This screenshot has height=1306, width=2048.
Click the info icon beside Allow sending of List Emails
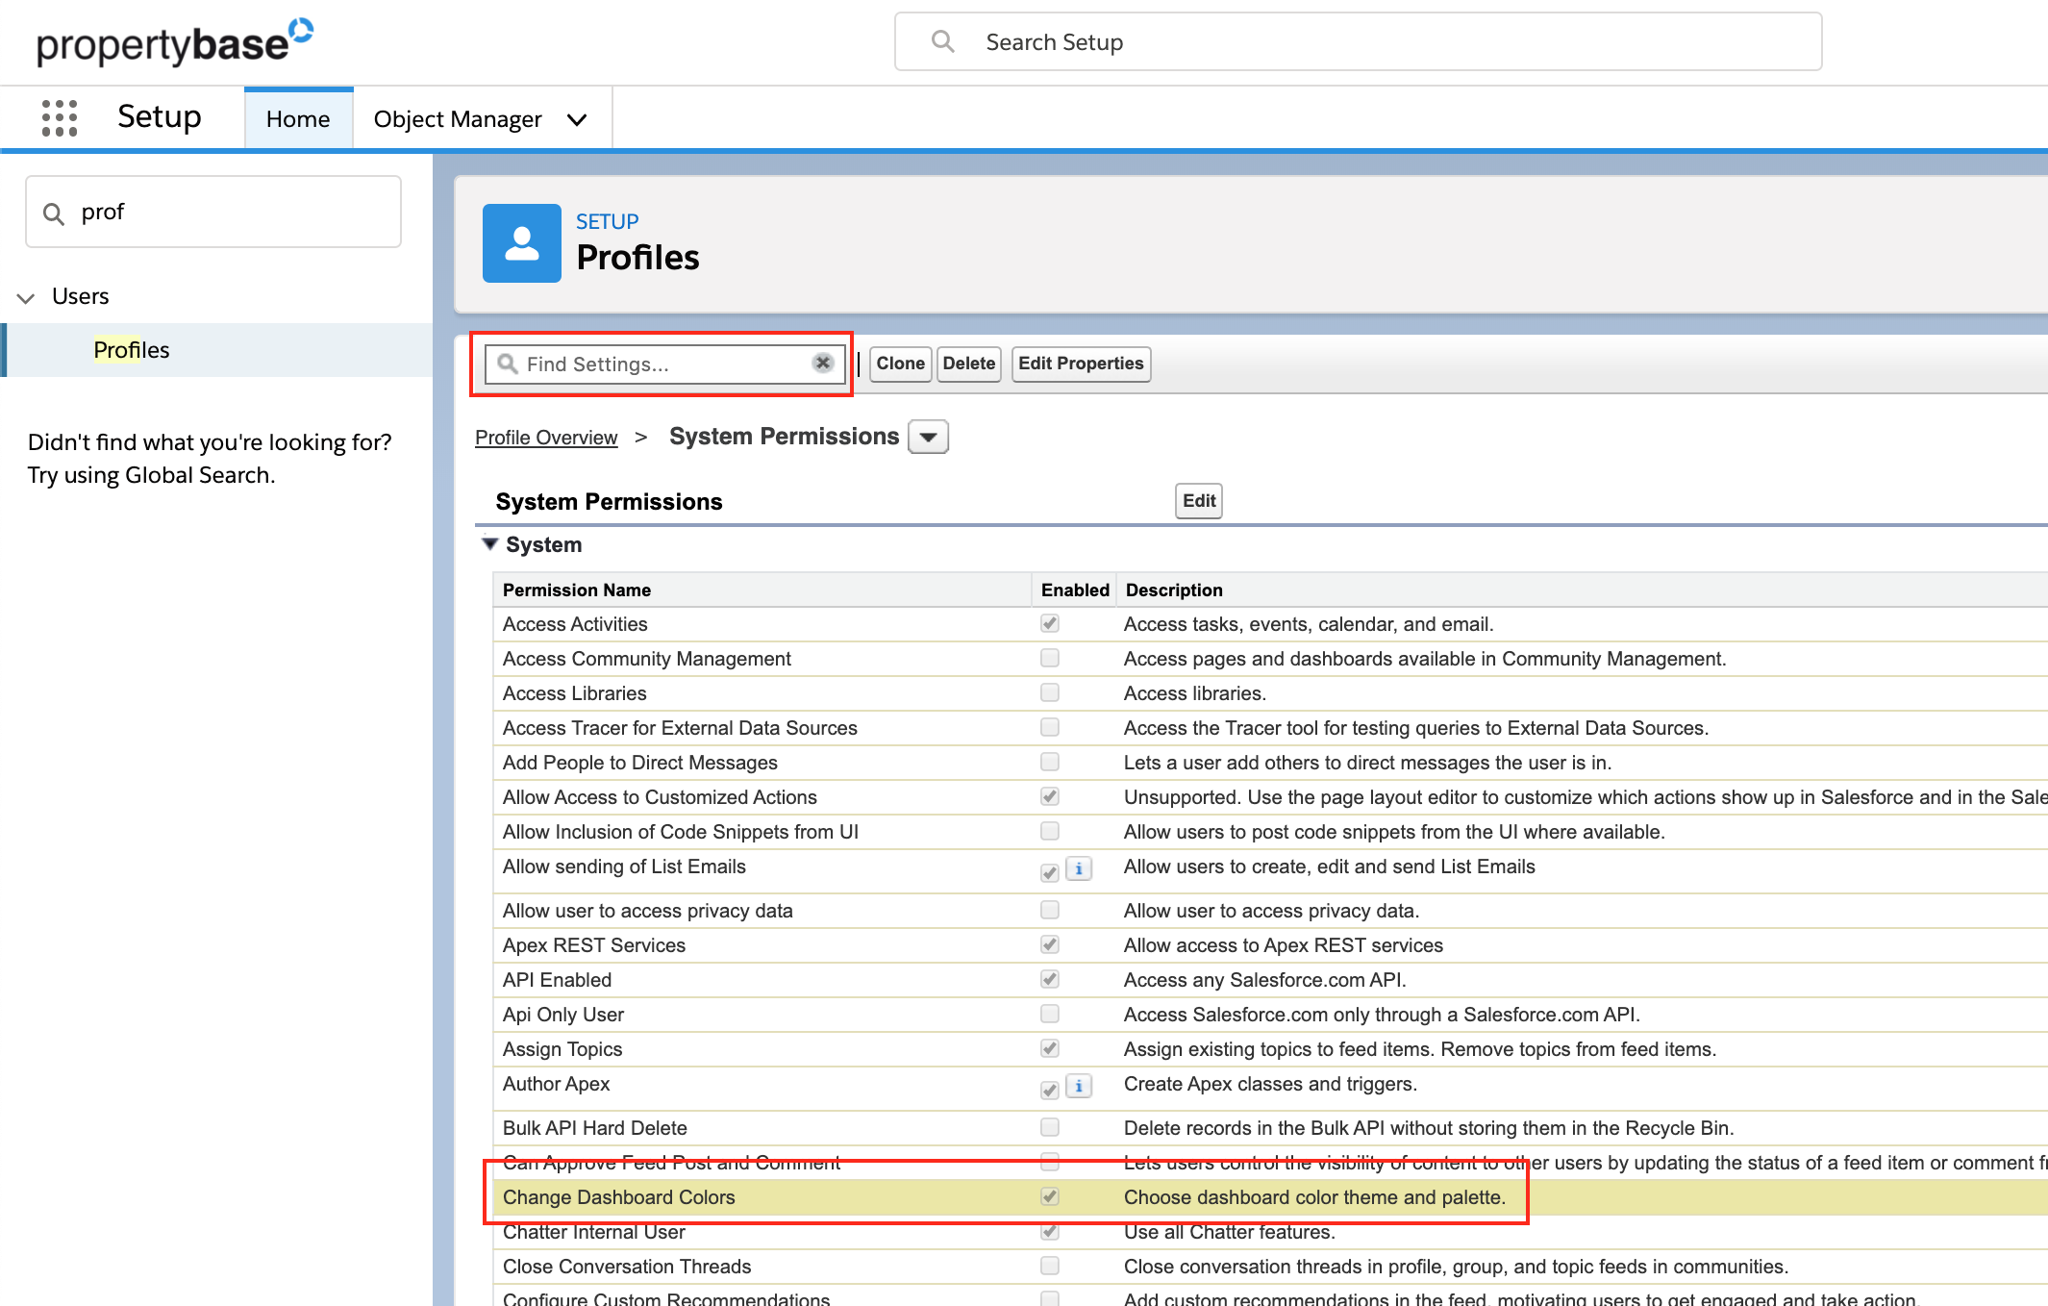(x=1079, y=868)
